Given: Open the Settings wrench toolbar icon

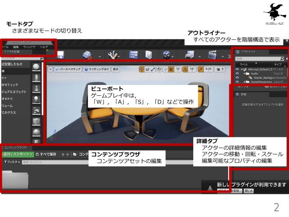Looking at the screenshot, I should pos(113,55).
